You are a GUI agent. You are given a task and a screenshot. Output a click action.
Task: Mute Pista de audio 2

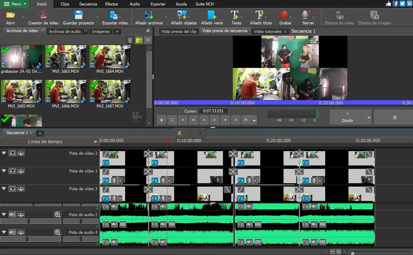pos(12,214)
